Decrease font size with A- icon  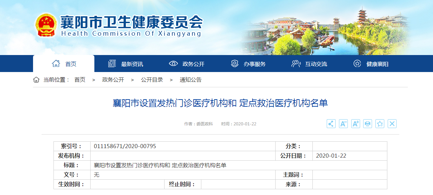click(343, 124)
